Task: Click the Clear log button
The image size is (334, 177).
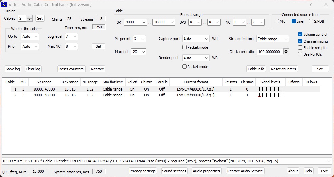Action: (33, 69)
